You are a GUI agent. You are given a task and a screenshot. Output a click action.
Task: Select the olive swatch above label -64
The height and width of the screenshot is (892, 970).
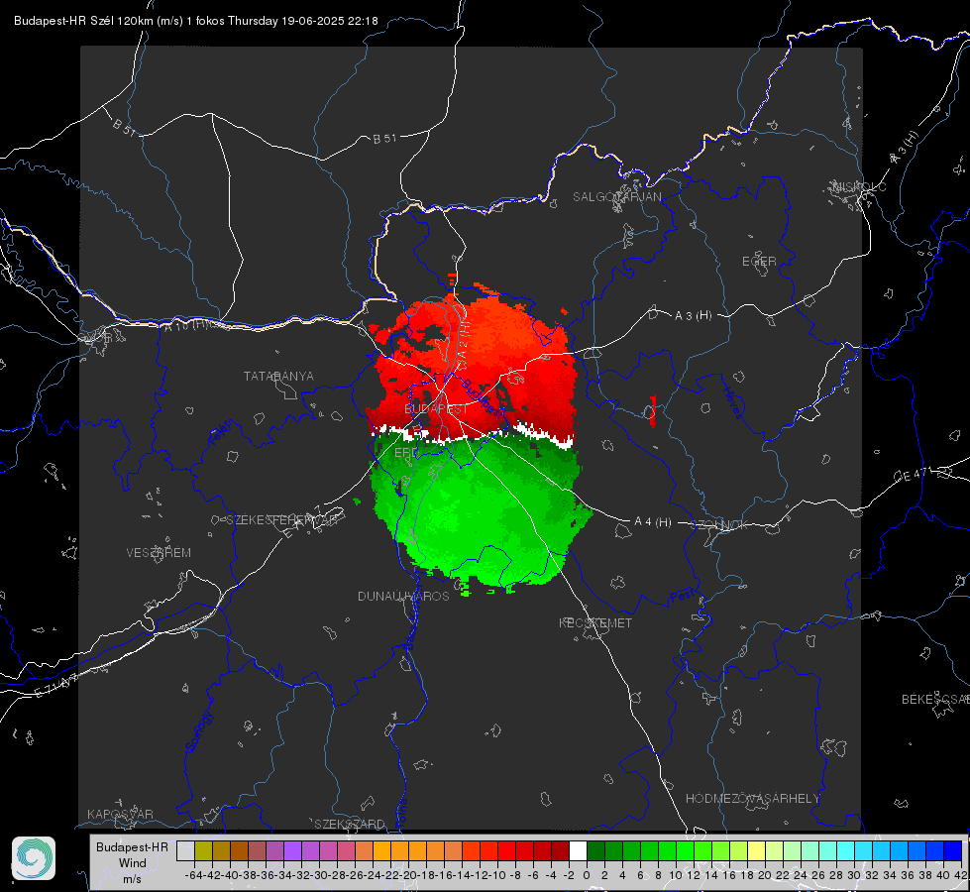click(x=203, y=850)
